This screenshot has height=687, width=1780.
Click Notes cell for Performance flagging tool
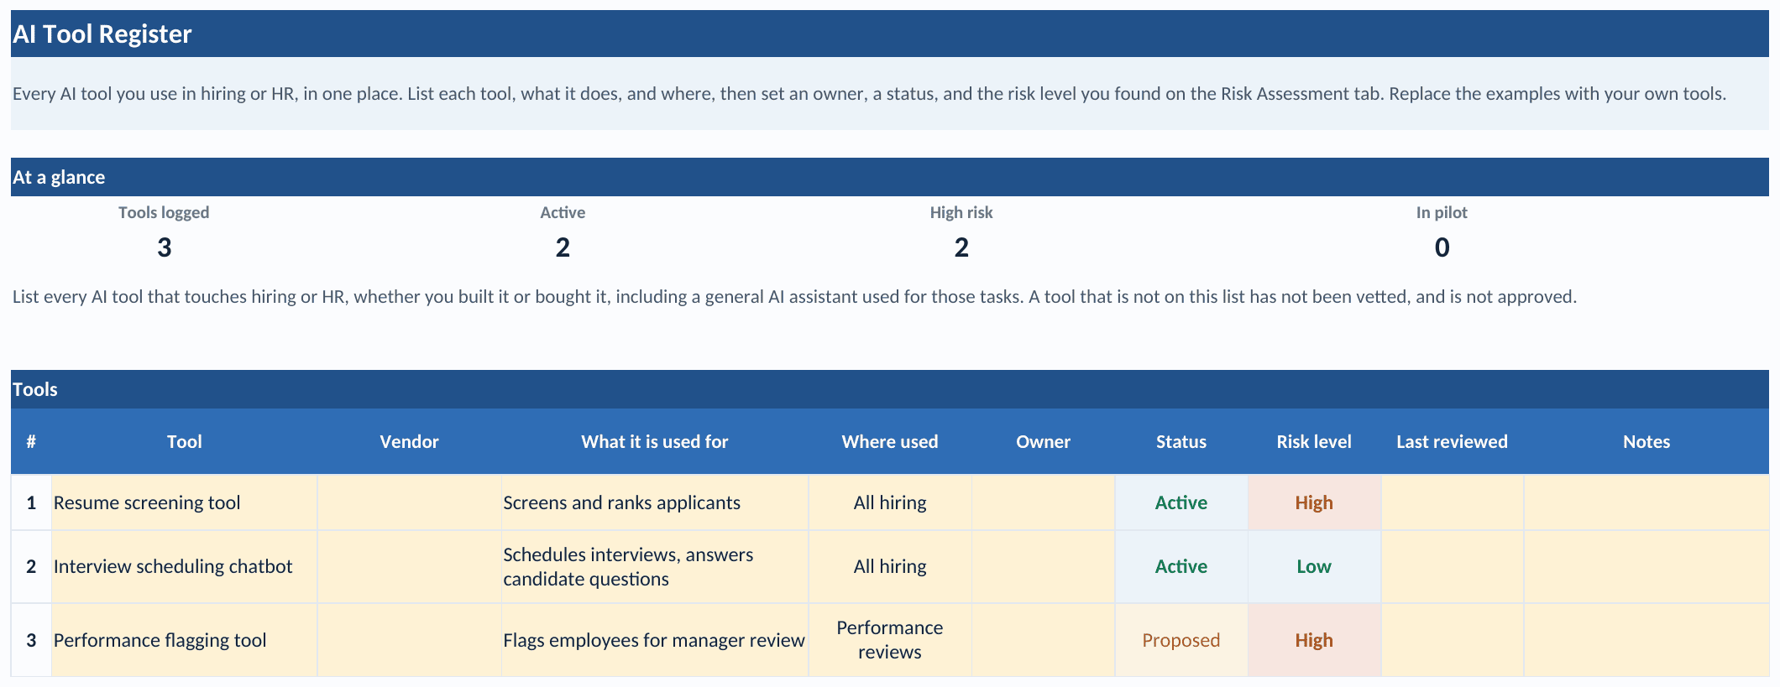coord(1646,640)
